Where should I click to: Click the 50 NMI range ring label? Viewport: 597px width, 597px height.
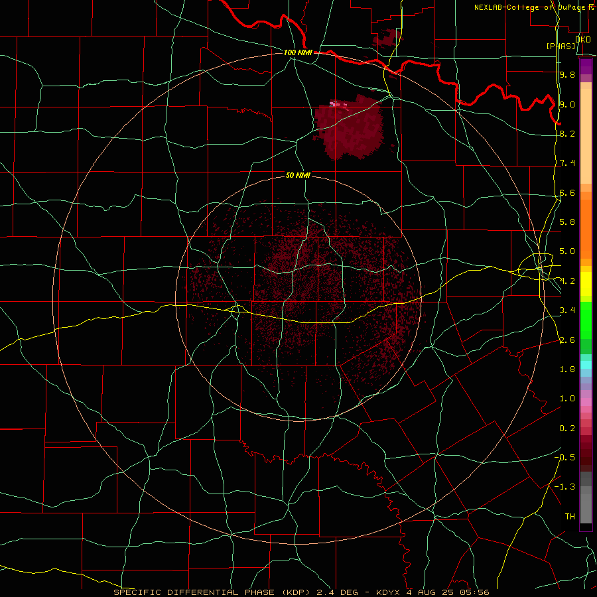pos(298,175)
